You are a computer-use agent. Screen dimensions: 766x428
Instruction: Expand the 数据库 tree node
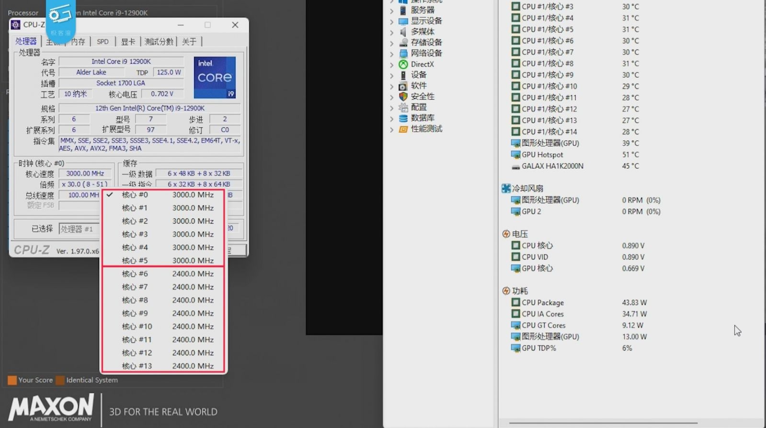pyautogui.click(x=392, y=118)
